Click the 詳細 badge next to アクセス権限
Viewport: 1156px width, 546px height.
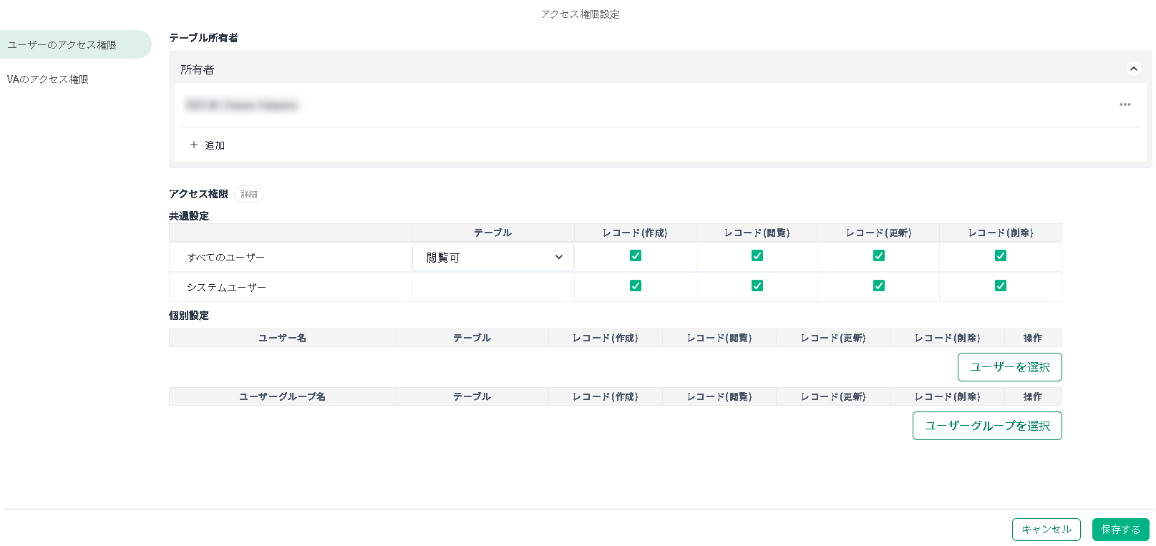tap(249, 194)
